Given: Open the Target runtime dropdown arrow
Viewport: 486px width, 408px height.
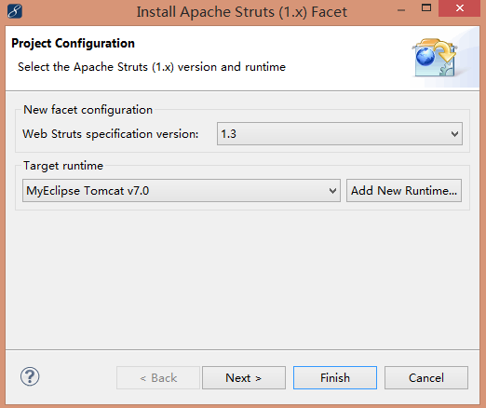Looking at the screenshot, I should click(x=332, y=191).
